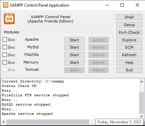Click 'FileZilla FTP service stopped' log line

coord(35,95)
